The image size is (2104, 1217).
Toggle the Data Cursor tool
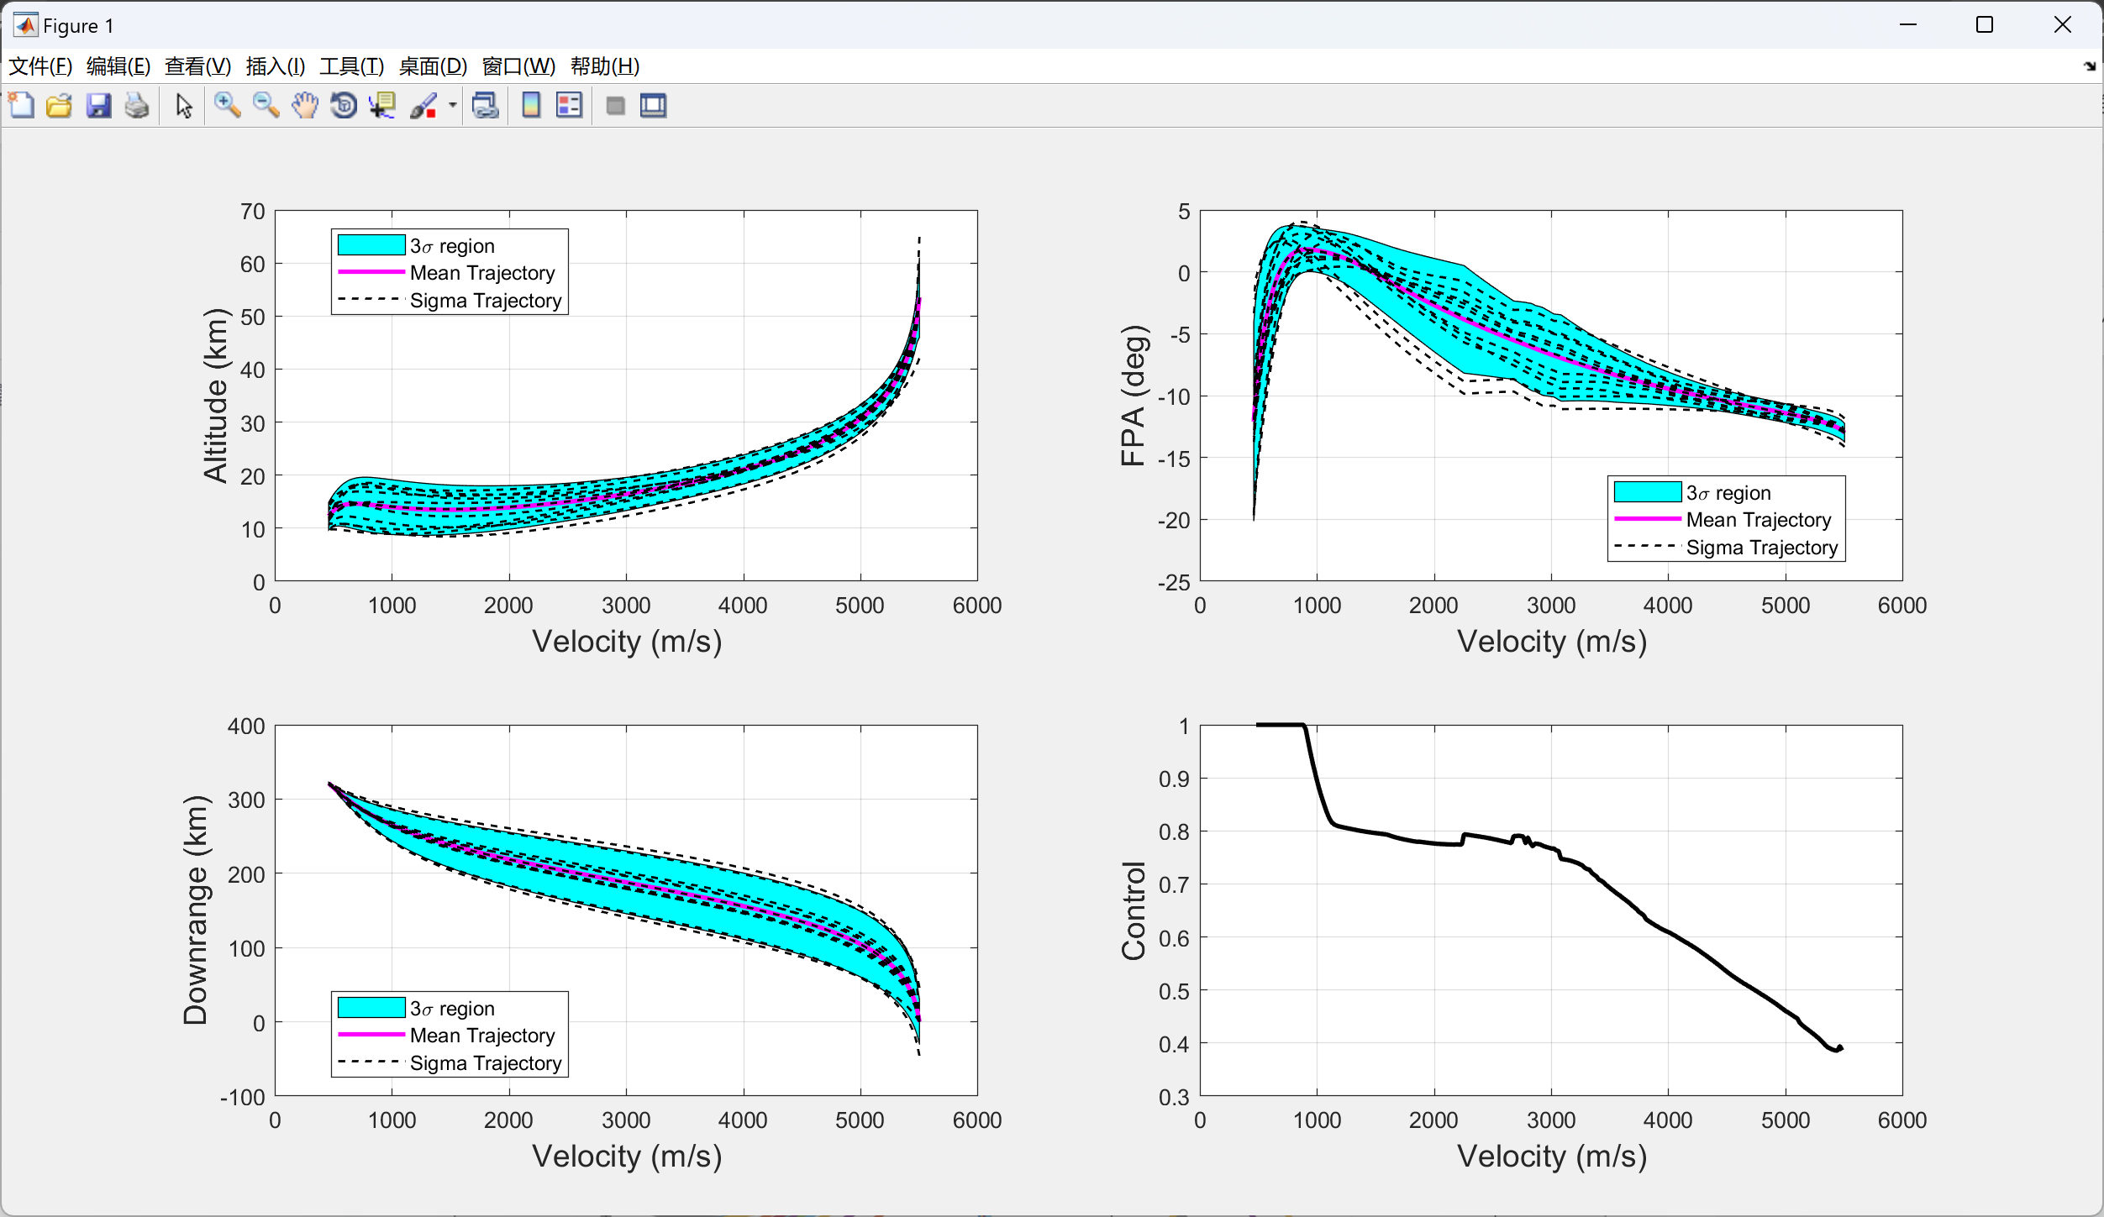(382, 106)
